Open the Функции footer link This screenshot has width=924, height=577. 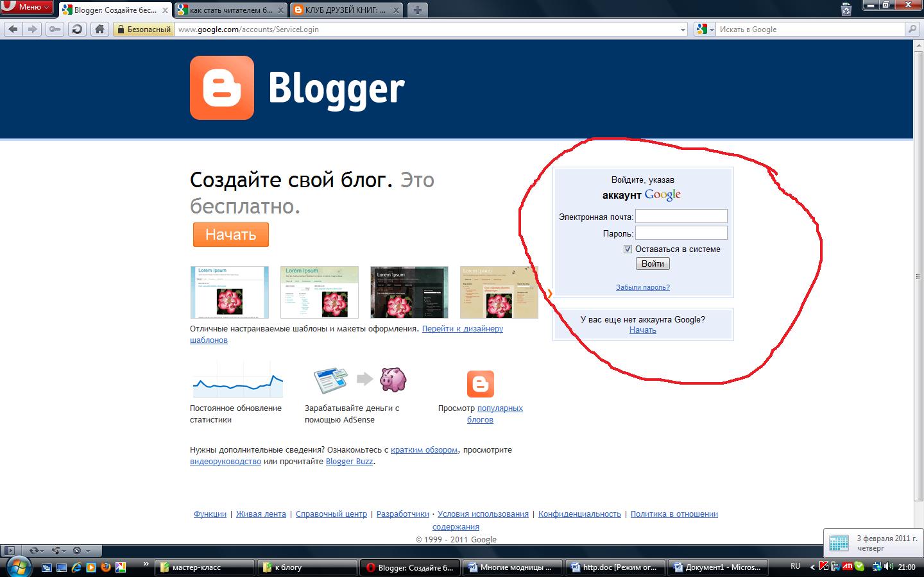[x=210, y=514]
